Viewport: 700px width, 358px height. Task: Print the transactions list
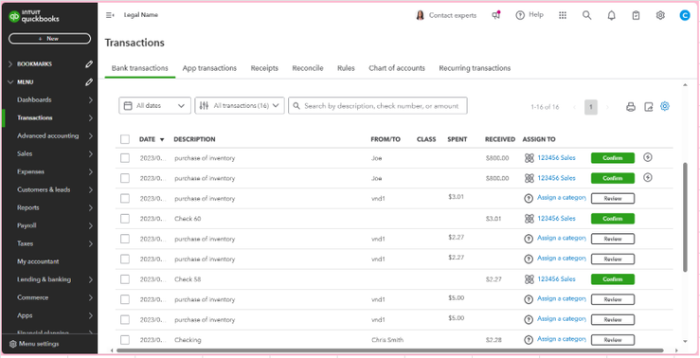pyautogui.click(x=630, y=107)
